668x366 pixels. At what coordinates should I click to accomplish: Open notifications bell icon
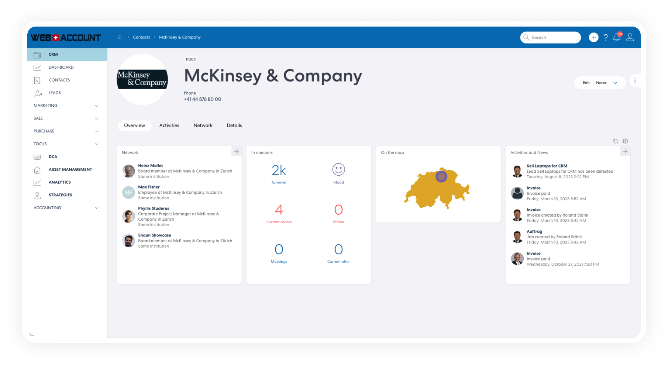point(617,37)
